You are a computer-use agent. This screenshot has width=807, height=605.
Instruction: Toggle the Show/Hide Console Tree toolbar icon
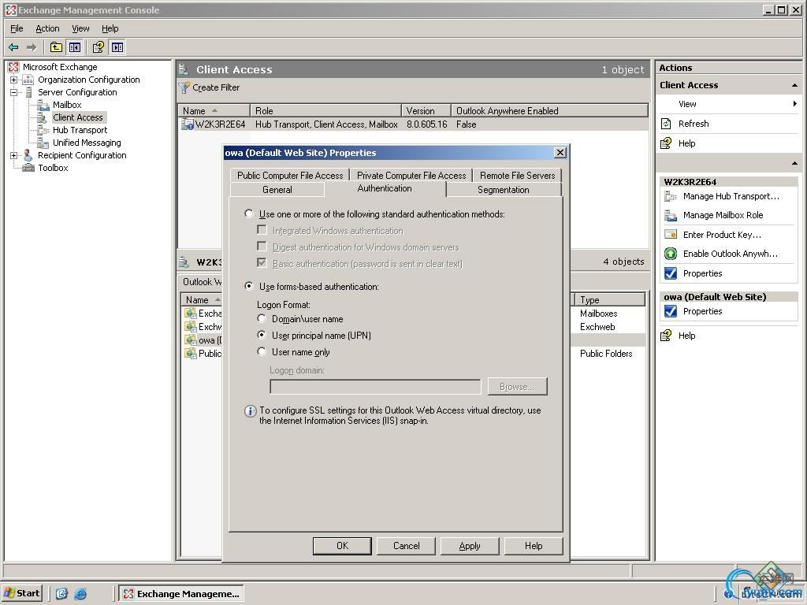(x=75, y=47)
